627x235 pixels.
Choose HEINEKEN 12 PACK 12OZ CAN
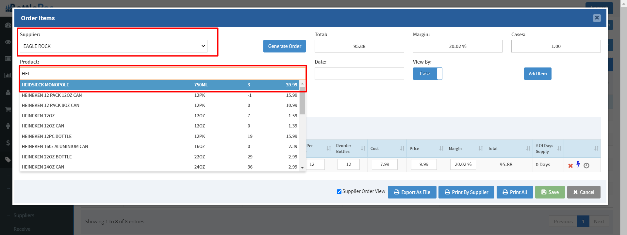click(x=159, y=95)
